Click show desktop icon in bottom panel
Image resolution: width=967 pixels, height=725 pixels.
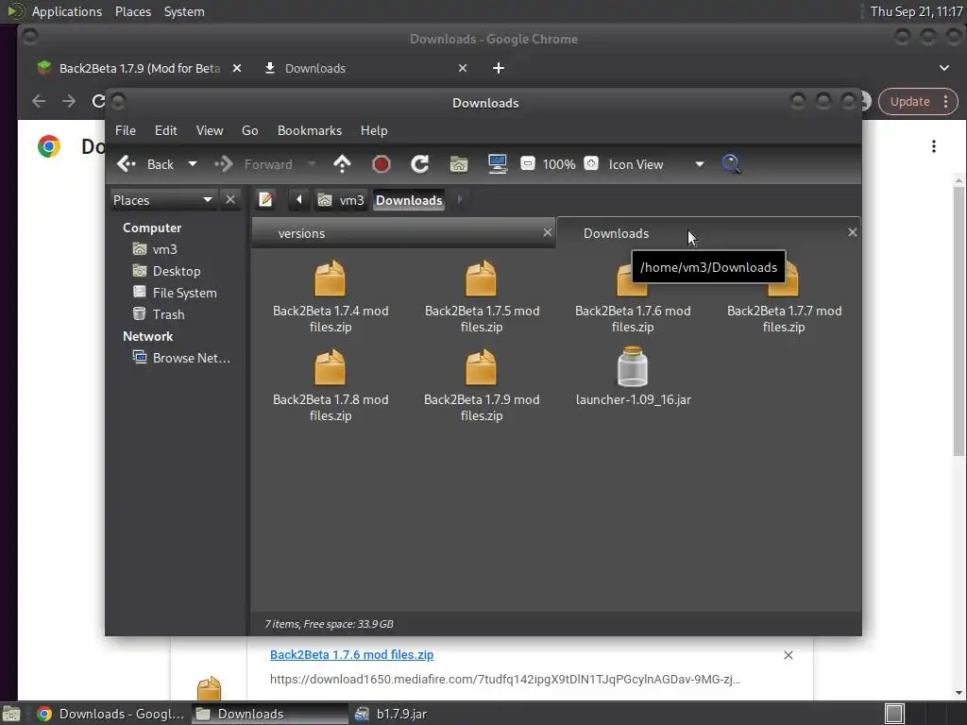coord(11,714)
